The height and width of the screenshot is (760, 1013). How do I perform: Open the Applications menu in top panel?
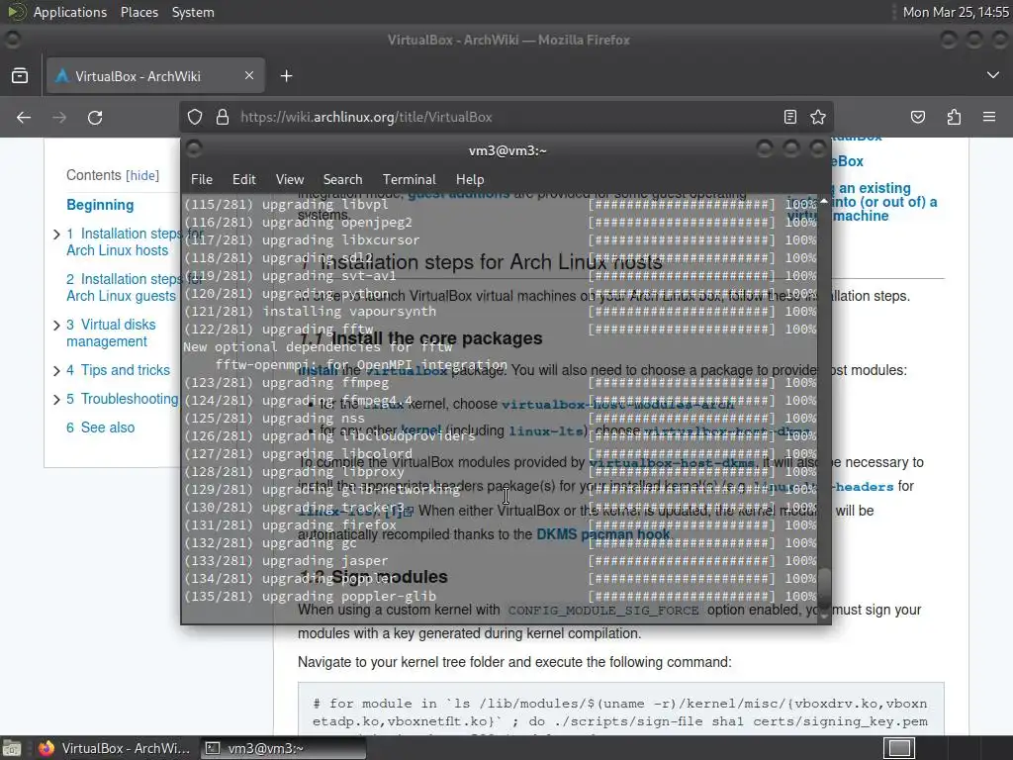[70, 12]
